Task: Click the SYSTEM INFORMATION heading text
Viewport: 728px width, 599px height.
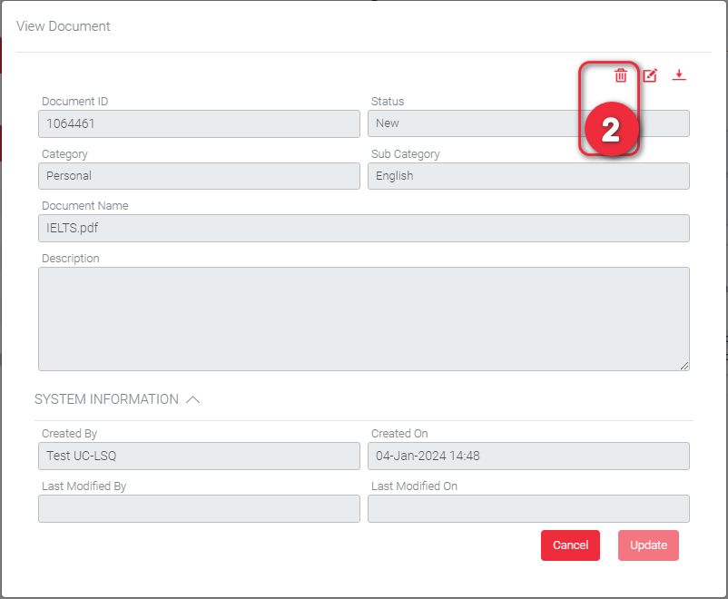Action: click(x=106, y=399)
